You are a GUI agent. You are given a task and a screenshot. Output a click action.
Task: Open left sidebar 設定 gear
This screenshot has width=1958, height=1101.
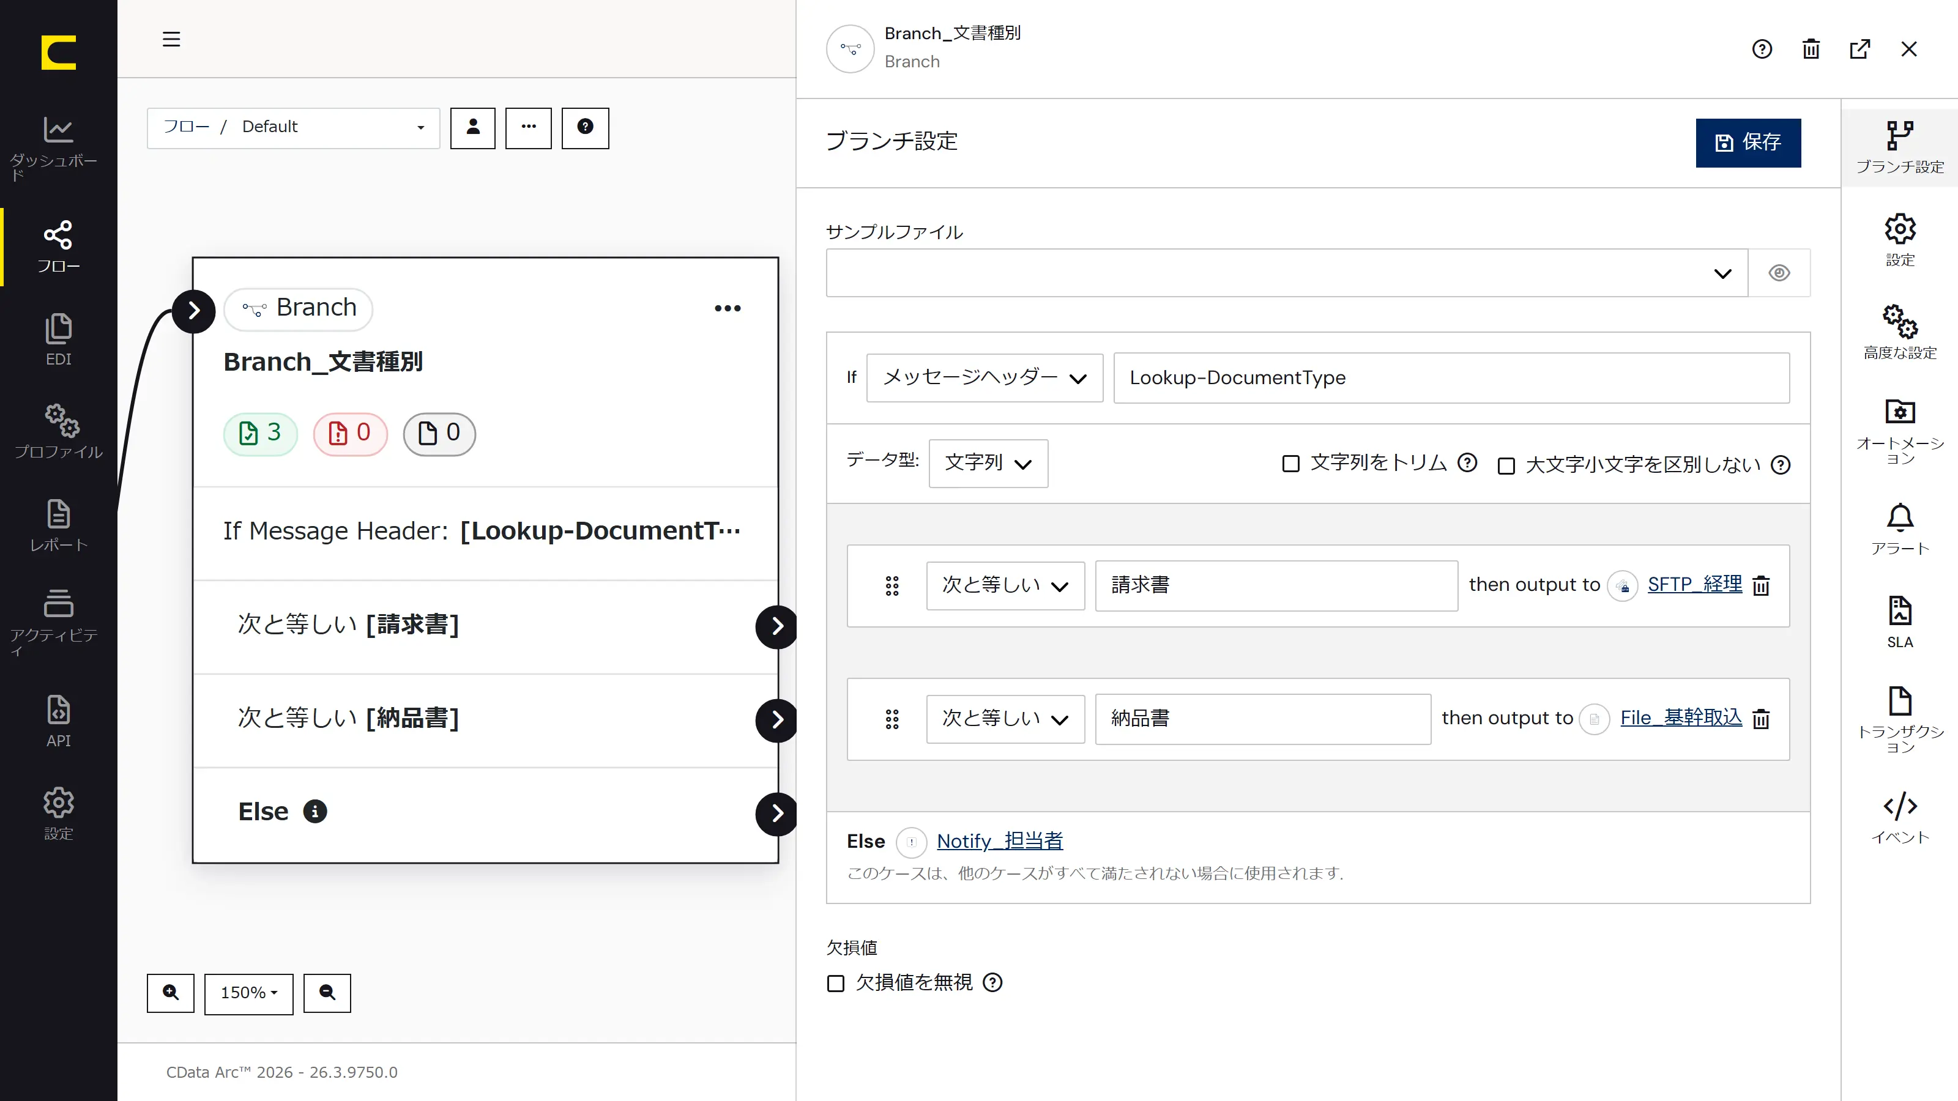(59, 813)
